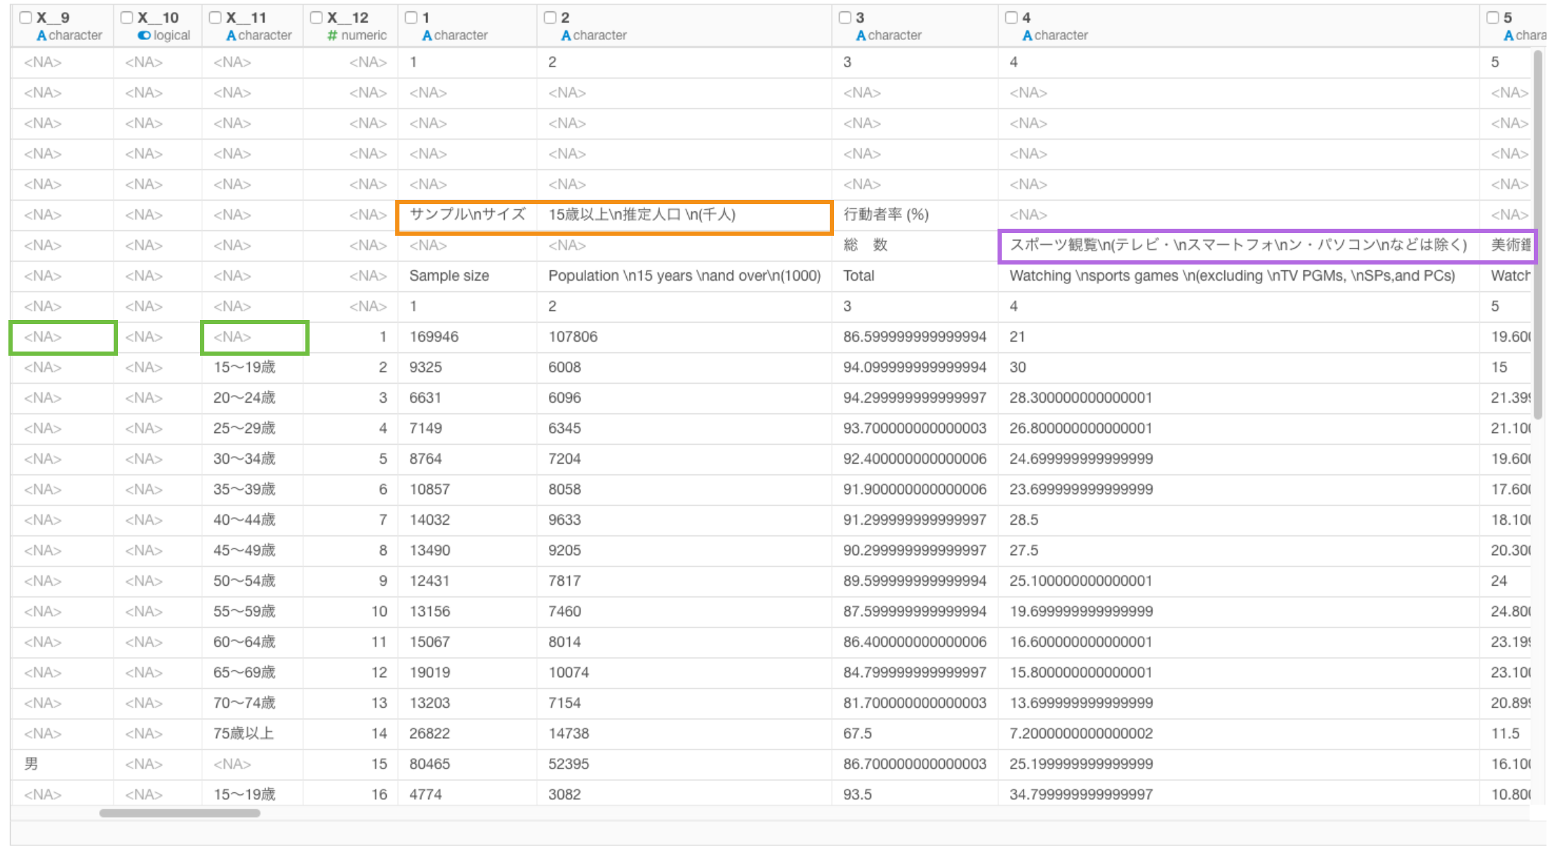
Task: Select the 'Population \n15 years' cell
Action: point(684,276)
